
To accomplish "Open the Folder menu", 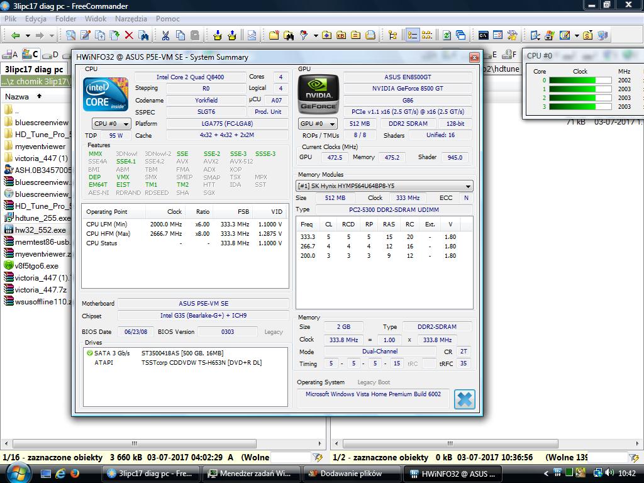I will click(65, 19).
